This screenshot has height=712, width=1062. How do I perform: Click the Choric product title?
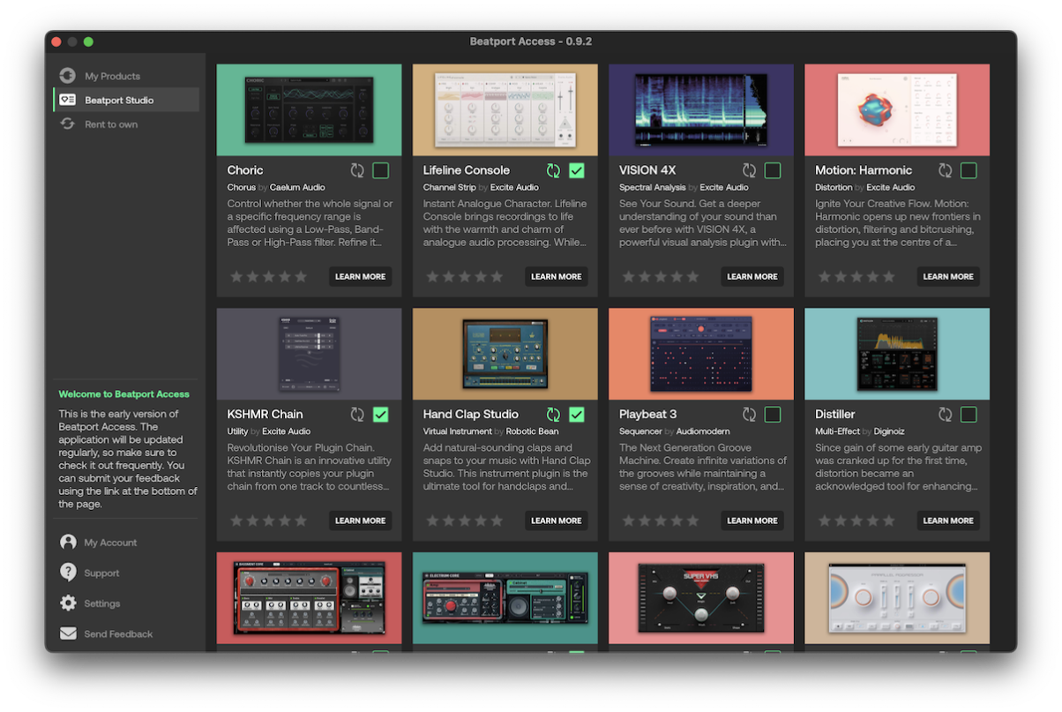pos(245,170)
